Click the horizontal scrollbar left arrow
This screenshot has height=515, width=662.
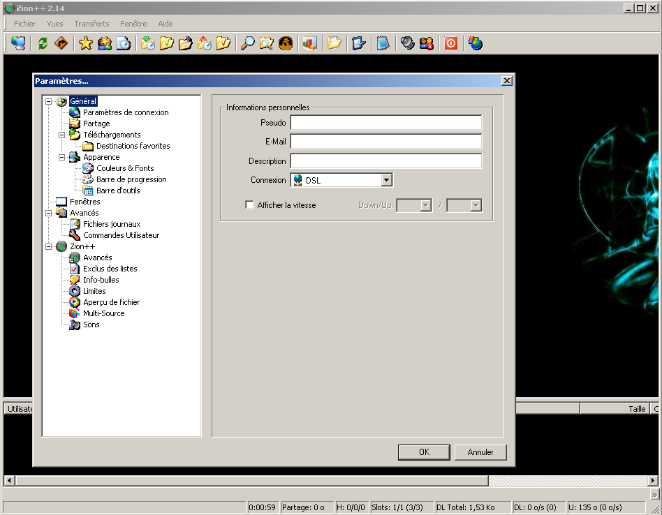click(x=9, y=480)
